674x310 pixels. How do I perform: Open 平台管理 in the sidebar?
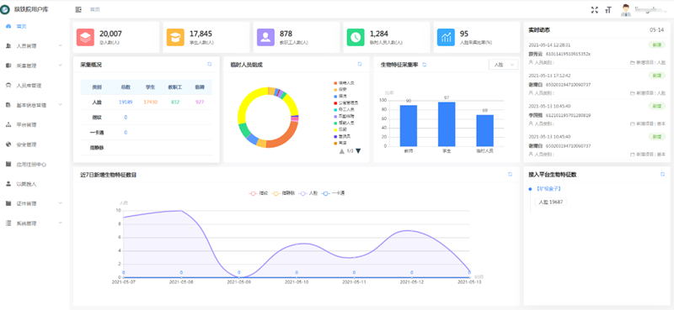coord(35,125)
